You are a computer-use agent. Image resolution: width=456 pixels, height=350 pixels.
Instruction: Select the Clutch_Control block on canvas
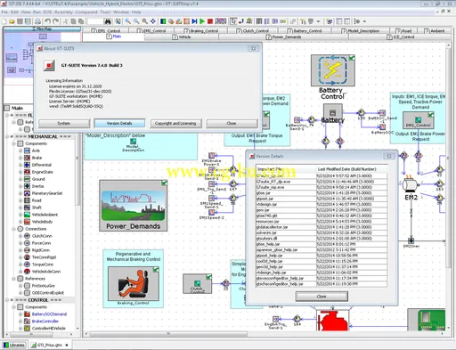[x=198, y=284]
